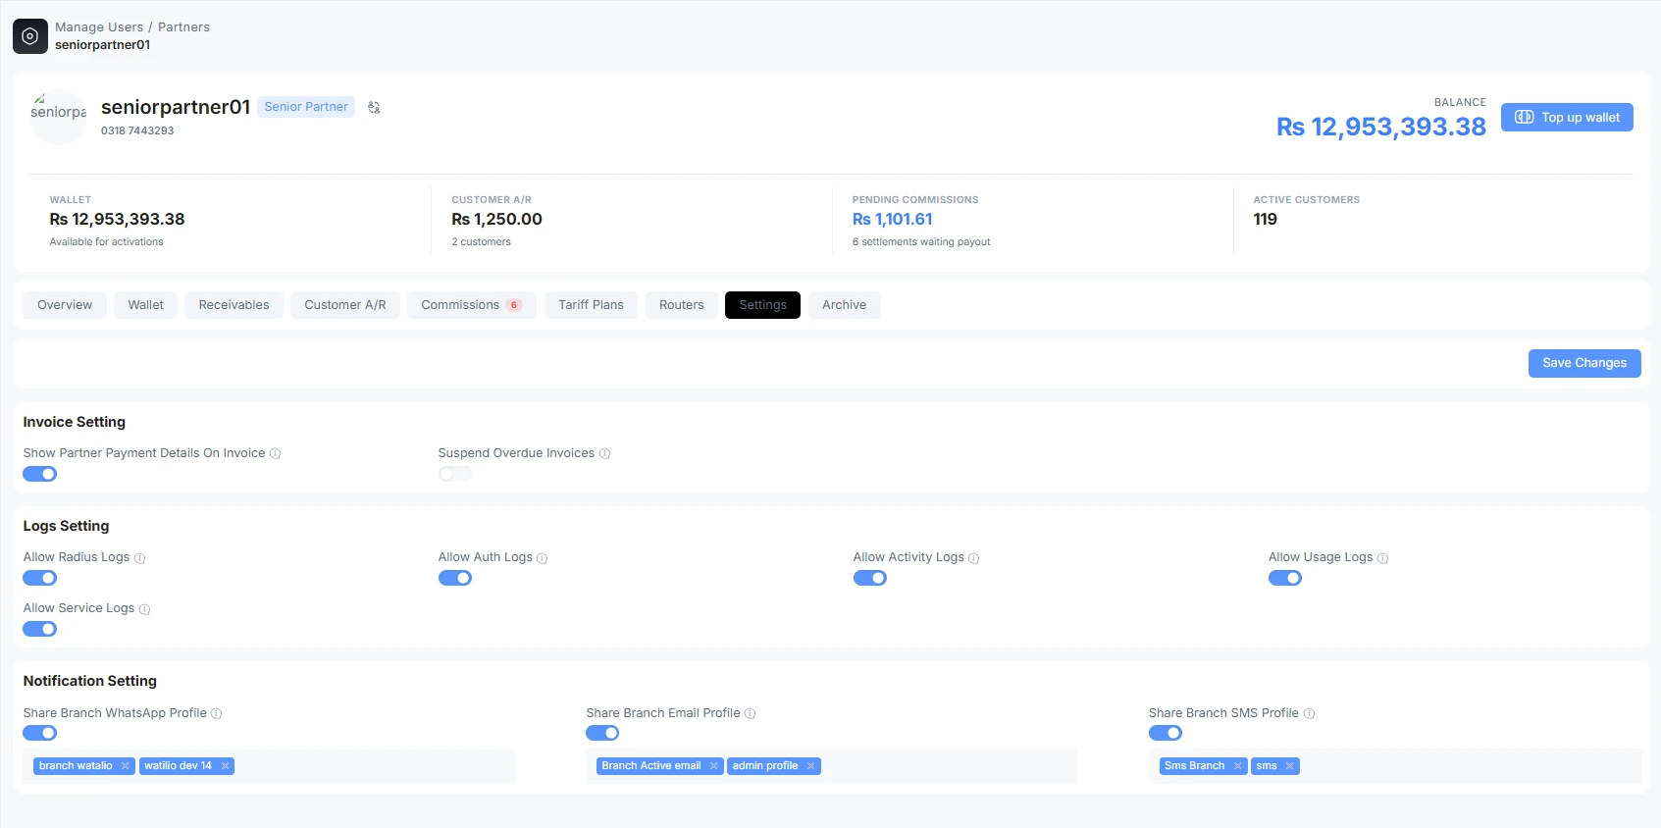This screenshot has width=1661, height=828.
Task: Open the Overview tab
Action: [65, 305]
